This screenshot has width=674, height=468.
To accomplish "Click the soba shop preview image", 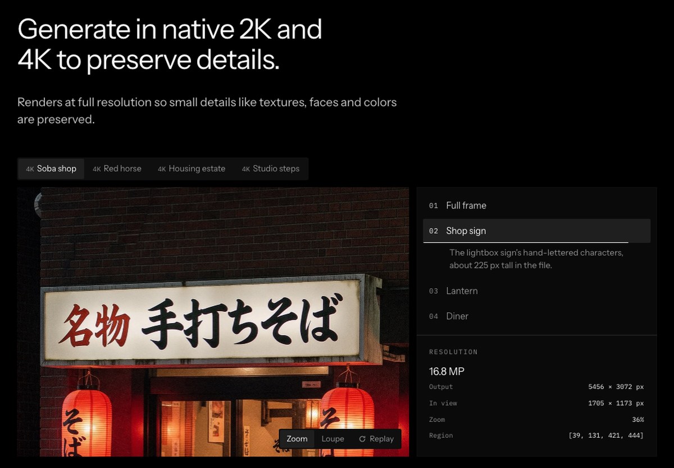I will [x=213, y=322].
